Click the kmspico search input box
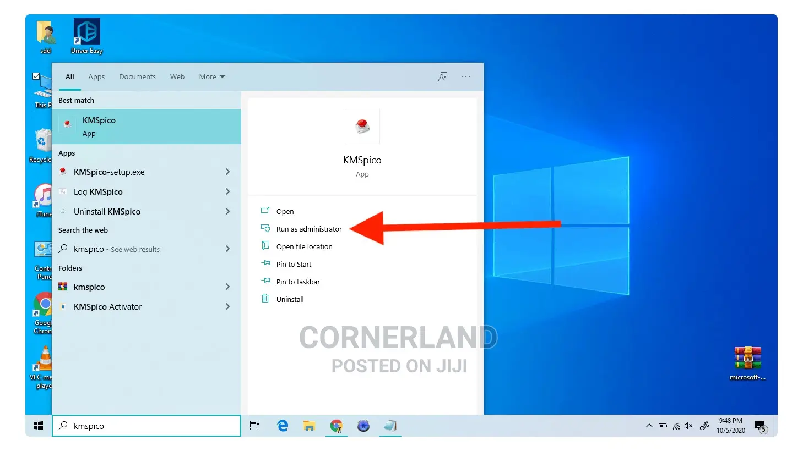 click(x=147, y=426)
